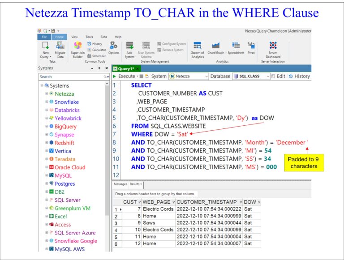Open the Calculator tool
This screenshot has width=344, height=260.
(97, 50)
